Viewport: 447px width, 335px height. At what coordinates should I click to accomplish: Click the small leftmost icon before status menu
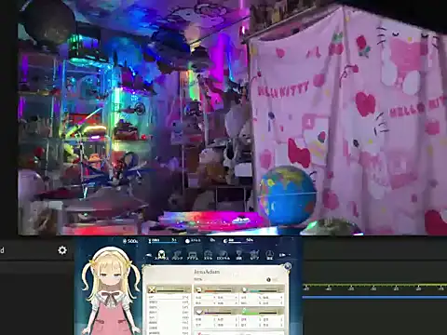(149, 255)
